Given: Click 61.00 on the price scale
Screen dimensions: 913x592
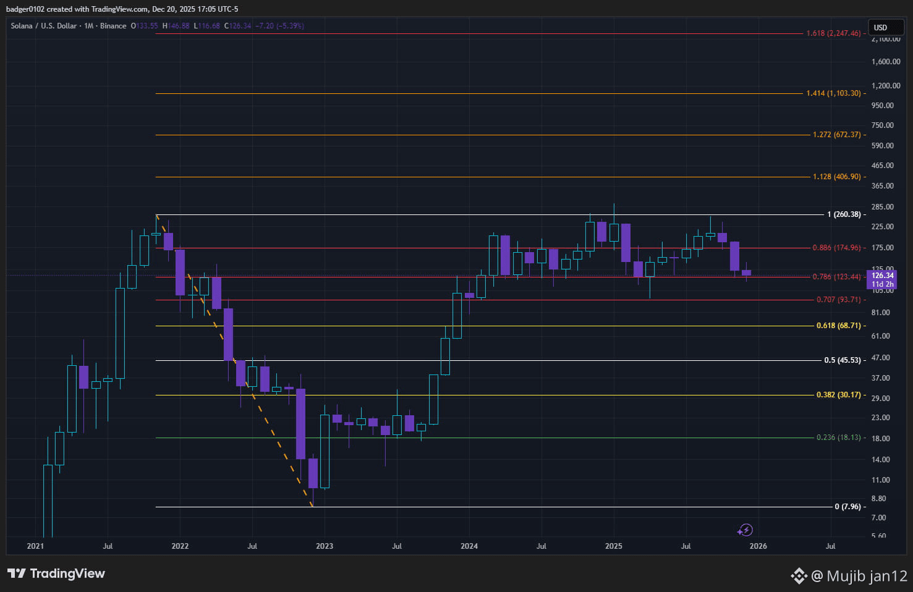Looking at the screenshot, I should point(881,336).
